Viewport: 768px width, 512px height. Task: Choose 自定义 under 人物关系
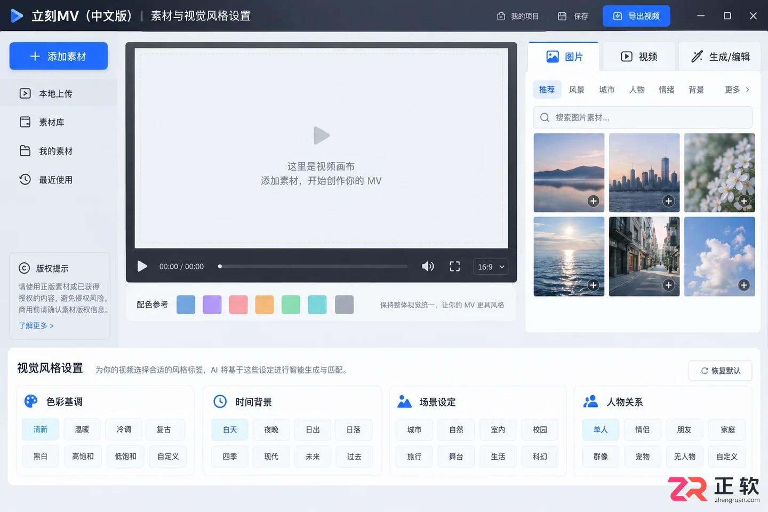tap(727, 456)
